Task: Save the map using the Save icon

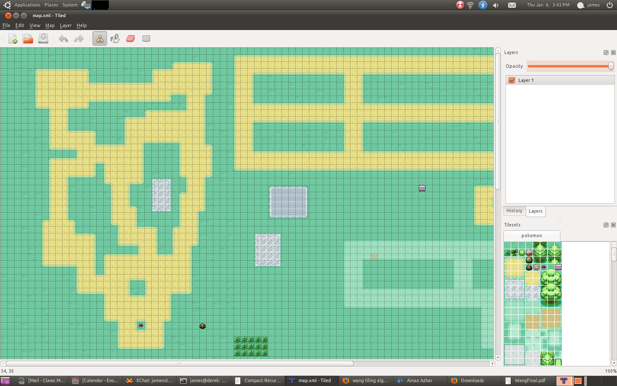Action: 43,39
